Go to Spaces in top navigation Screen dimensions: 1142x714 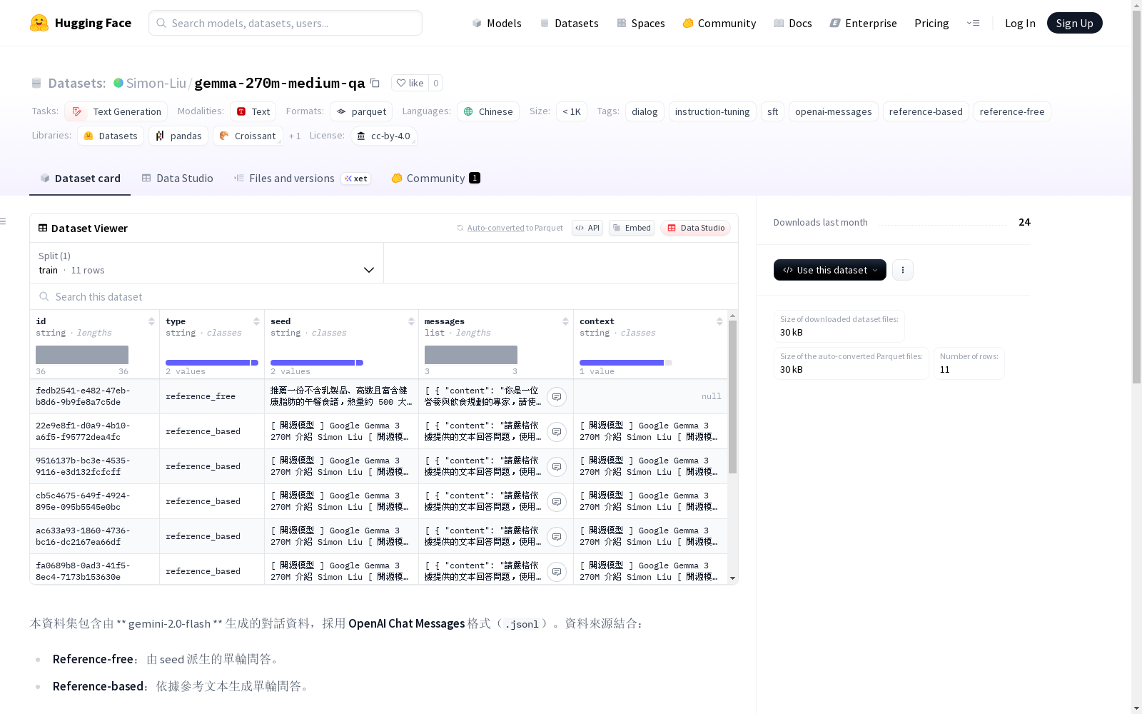click(x=641, y=23)
